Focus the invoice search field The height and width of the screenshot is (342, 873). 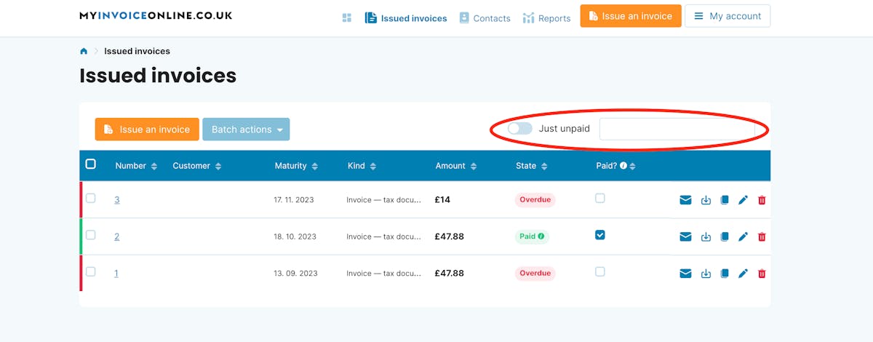coord(677,129)
